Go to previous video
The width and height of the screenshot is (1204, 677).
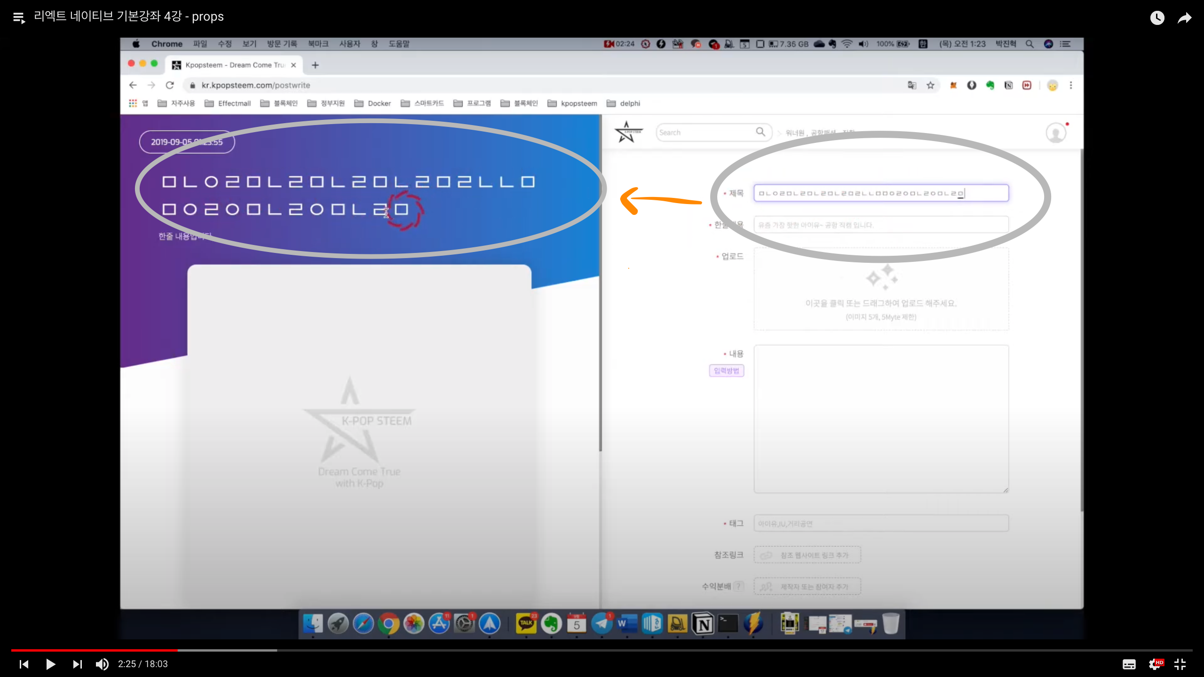point(24,664)
